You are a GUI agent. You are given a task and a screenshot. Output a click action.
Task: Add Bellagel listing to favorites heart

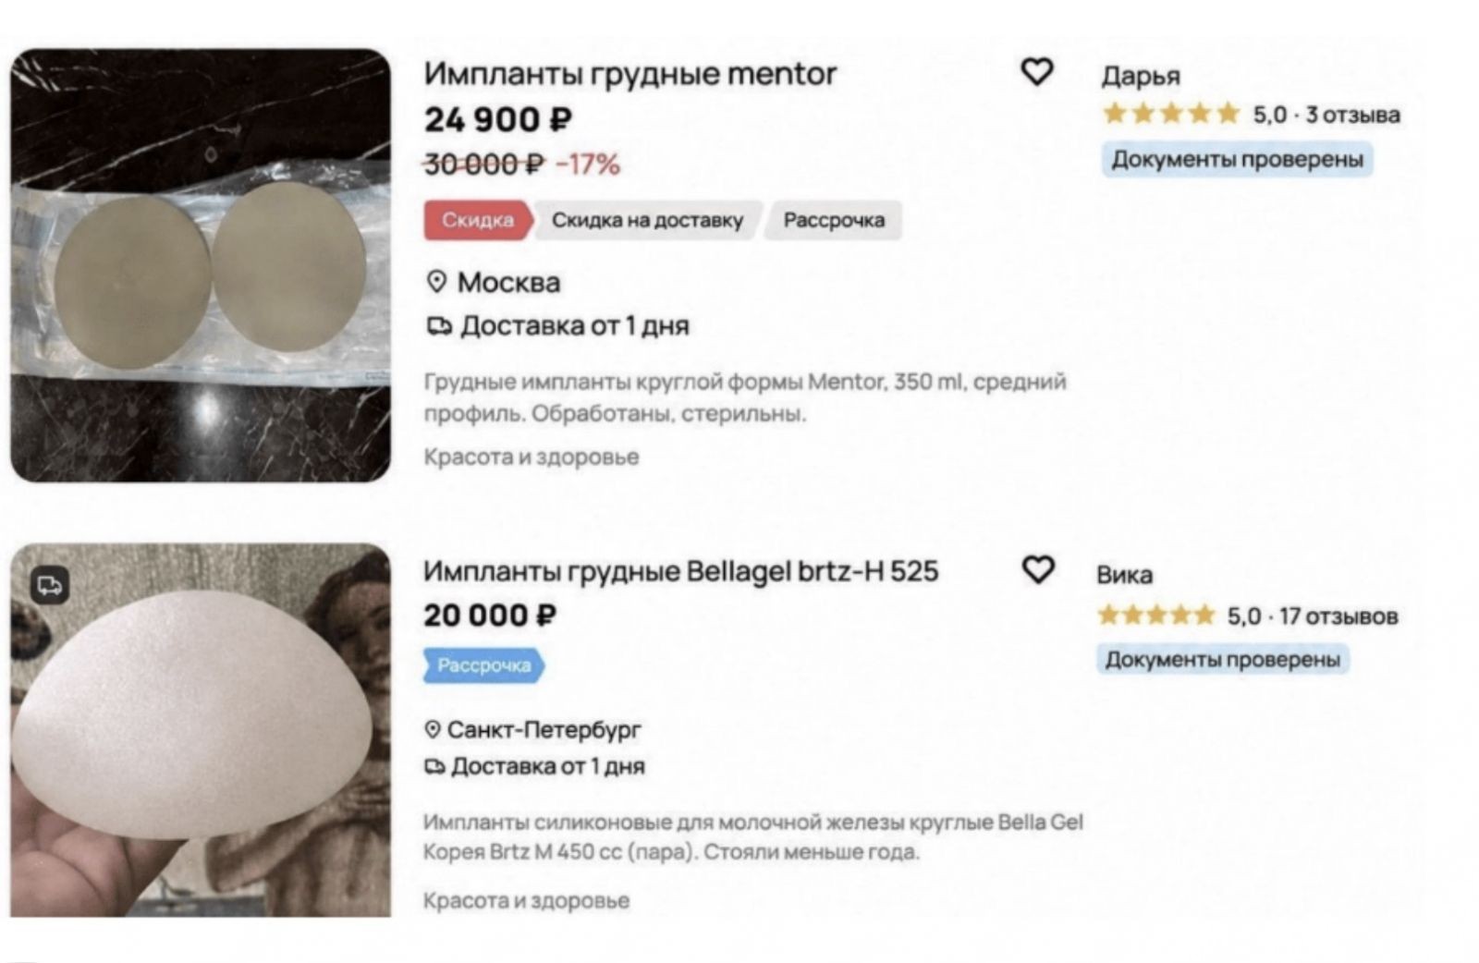tap(1037, 569)
